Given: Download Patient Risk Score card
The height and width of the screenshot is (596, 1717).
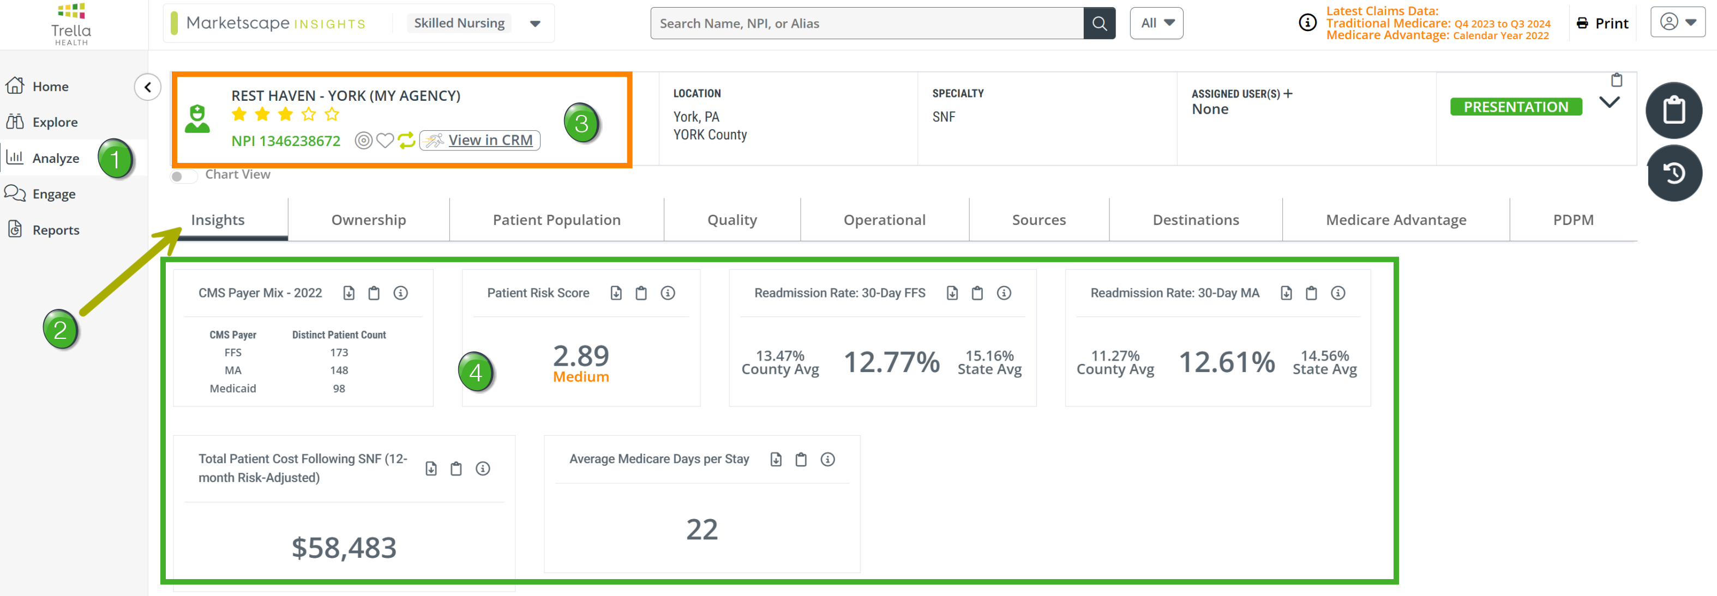Looking at the screenshot, I should coord(616,293).
